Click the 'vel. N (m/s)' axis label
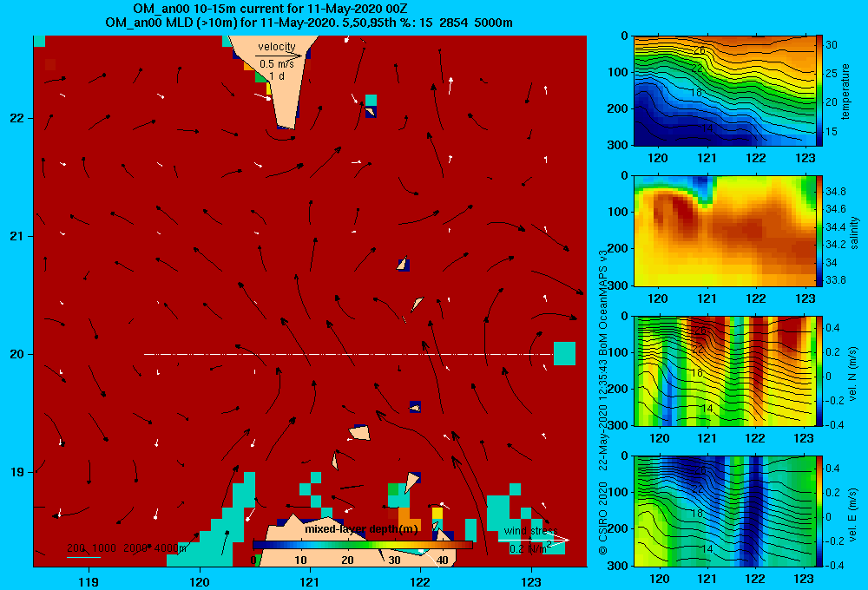The height and width of the screenshot is (590, 868). (853, 374)
